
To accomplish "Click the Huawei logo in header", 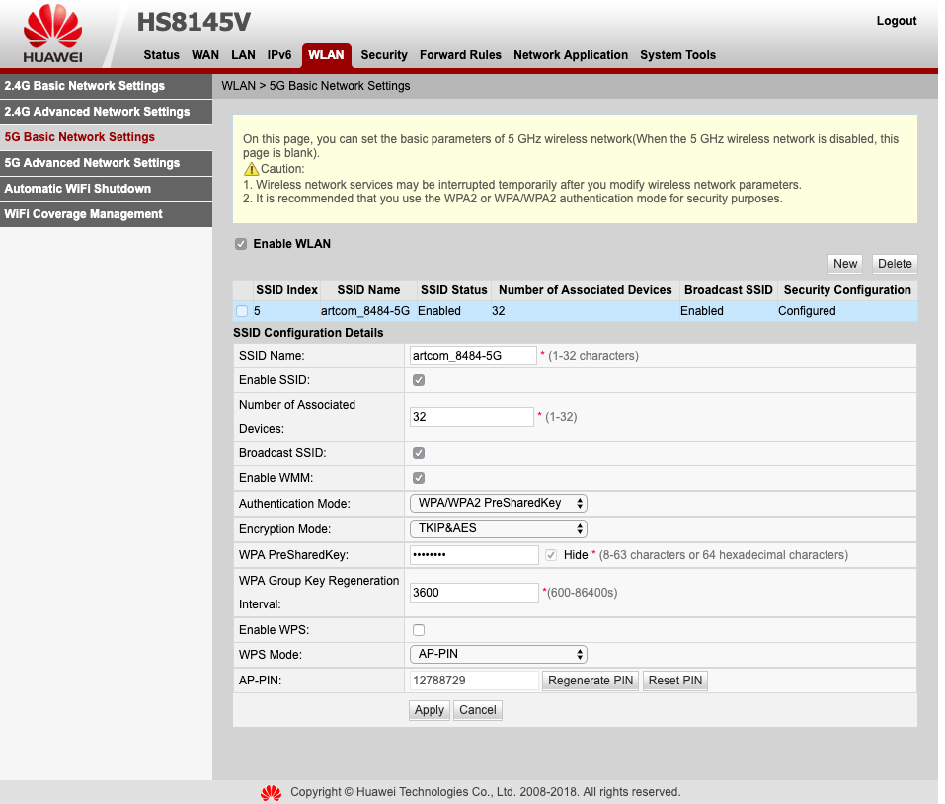I will pyautogui.click(x=53, y=34).
